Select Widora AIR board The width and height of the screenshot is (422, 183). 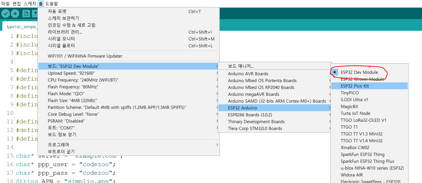tap(369, 175)
